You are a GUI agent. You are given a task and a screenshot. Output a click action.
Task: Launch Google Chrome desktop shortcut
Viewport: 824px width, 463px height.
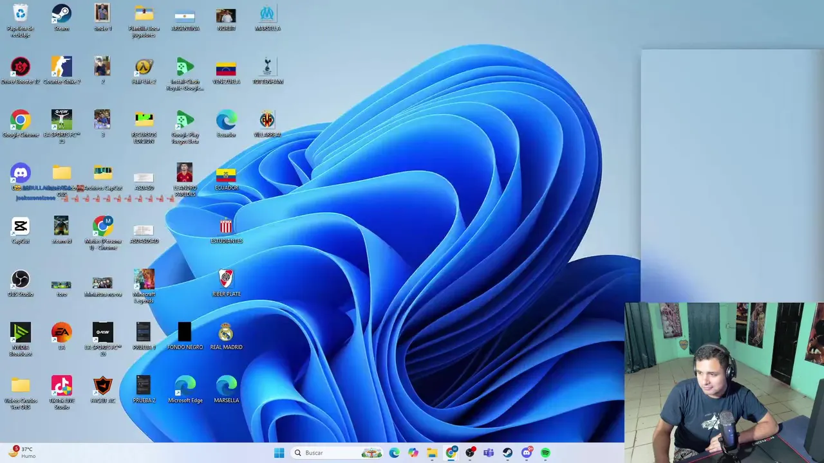21,124
